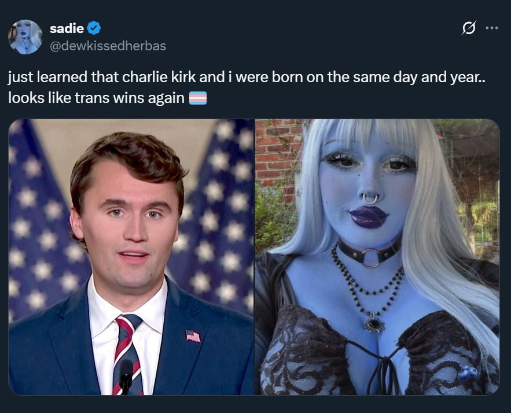
Task: Click the sun pendant on the necklace
Action: (374, 323)
